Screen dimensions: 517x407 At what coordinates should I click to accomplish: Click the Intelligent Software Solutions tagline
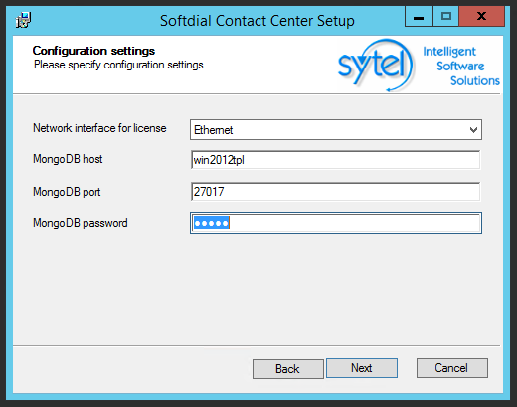461,66
